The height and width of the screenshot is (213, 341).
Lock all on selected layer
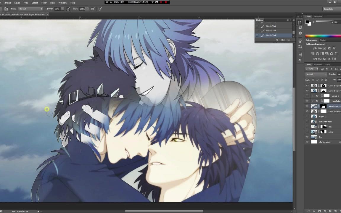pyautogui.click(x=326, y=80)
